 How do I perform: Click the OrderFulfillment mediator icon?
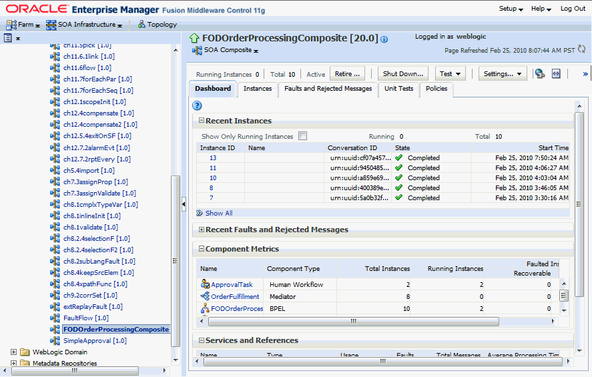click(x=205, y=296)
